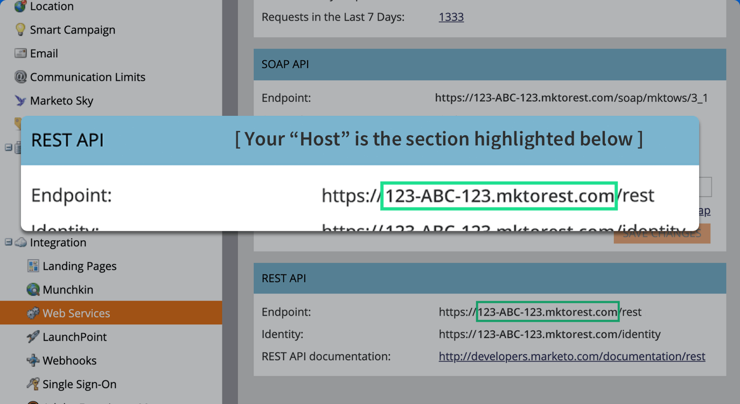Screen dimensions: 740x404
Task: Click the Webhooks icon
Action: (33, 360)
